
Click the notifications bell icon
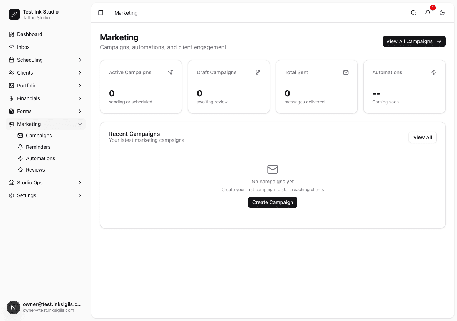(427, 12)
